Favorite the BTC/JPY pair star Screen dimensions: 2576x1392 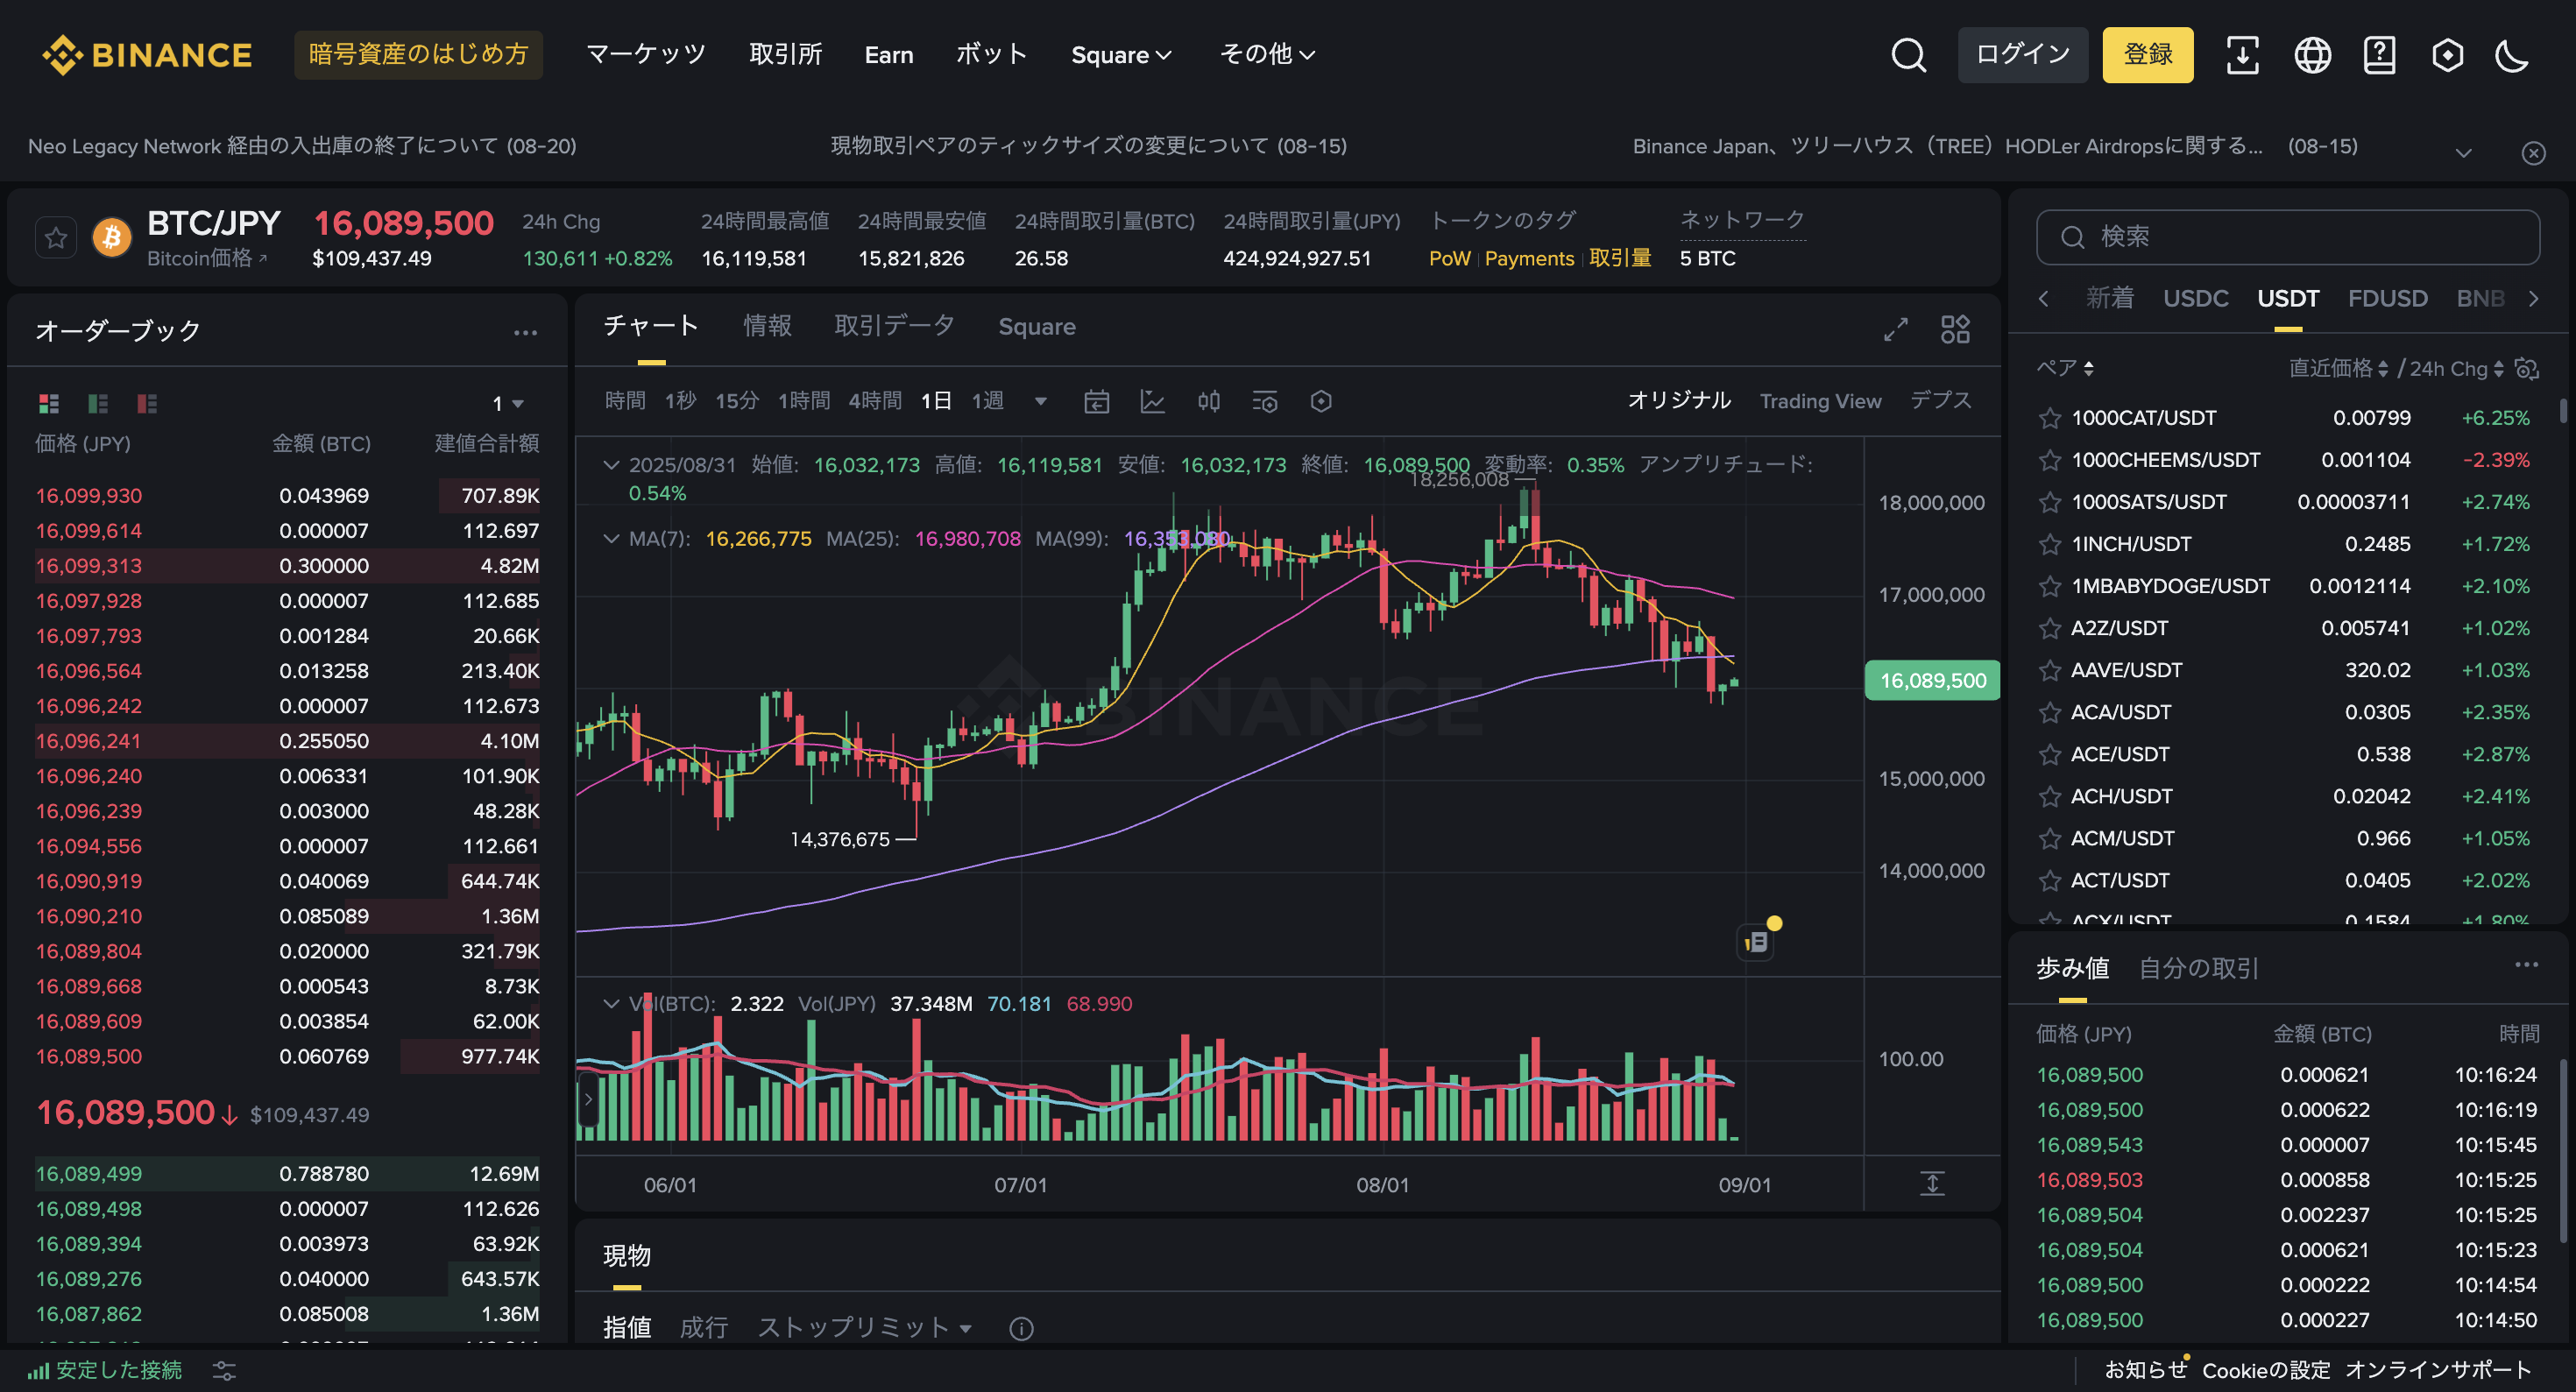[56, 238]
